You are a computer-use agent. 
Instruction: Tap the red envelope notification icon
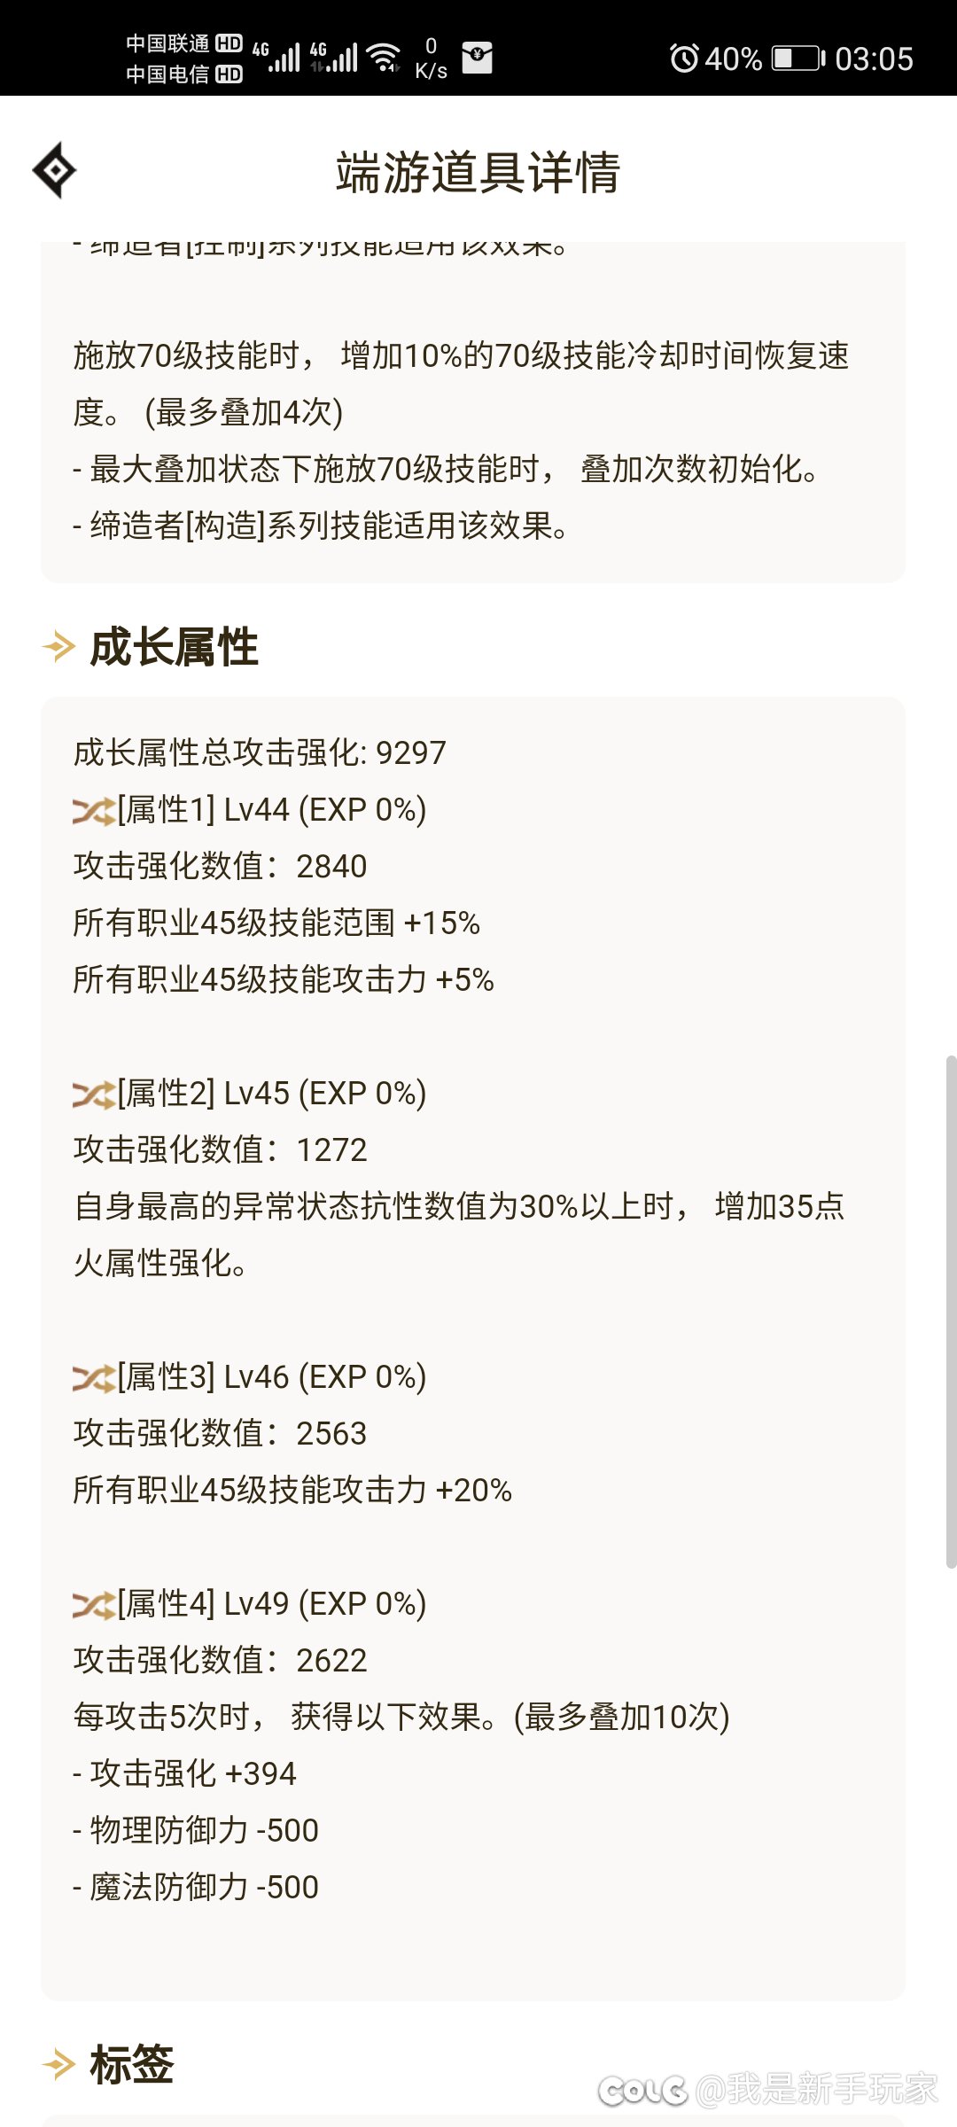click(x=478, y=58)
